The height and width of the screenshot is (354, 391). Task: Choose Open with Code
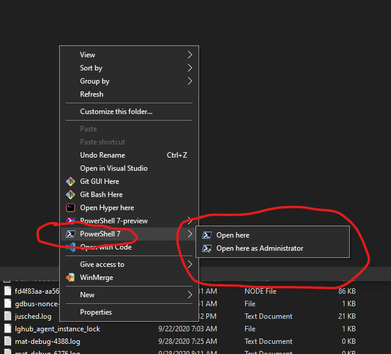click(129, 247)
